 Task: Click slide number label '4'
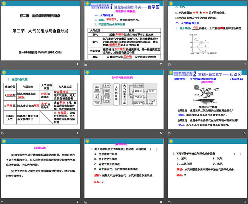78,133
